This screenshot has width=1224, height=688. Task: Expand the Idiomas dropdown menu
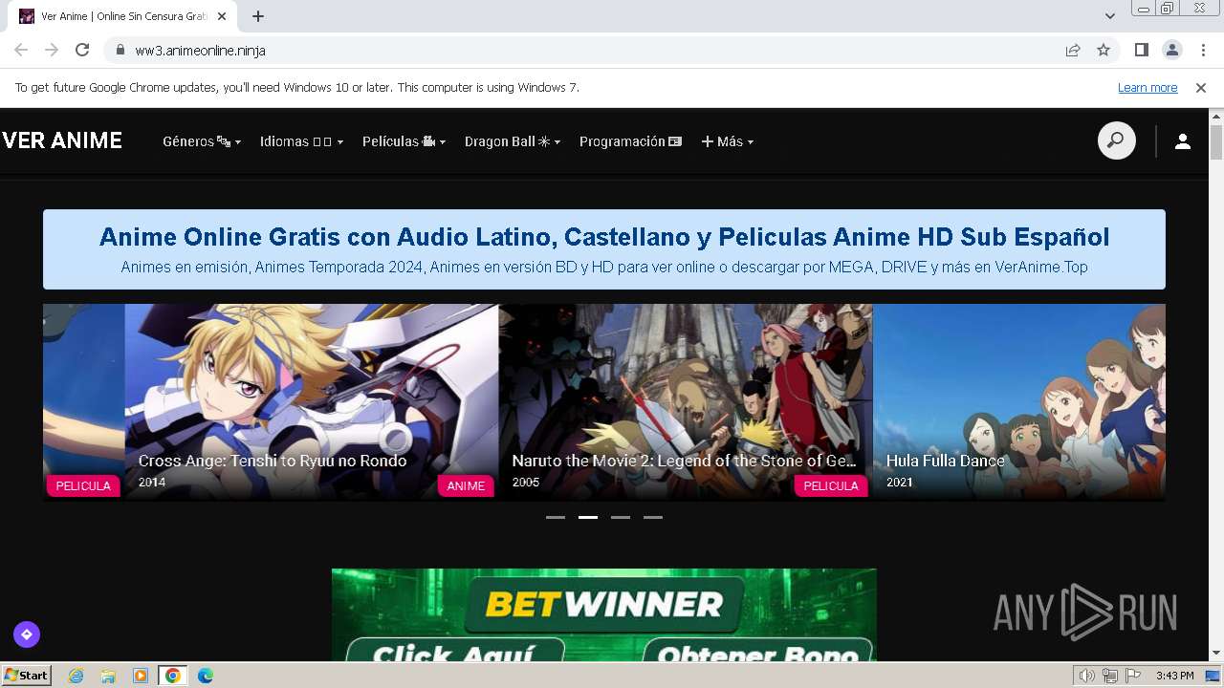[x=301, y=141]
